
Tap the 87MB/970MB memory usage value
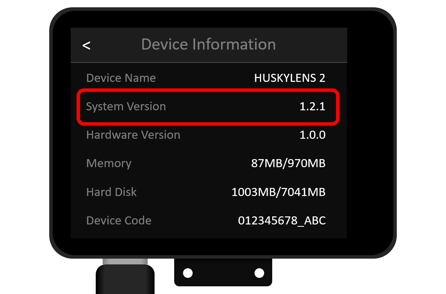pos(288,163)
